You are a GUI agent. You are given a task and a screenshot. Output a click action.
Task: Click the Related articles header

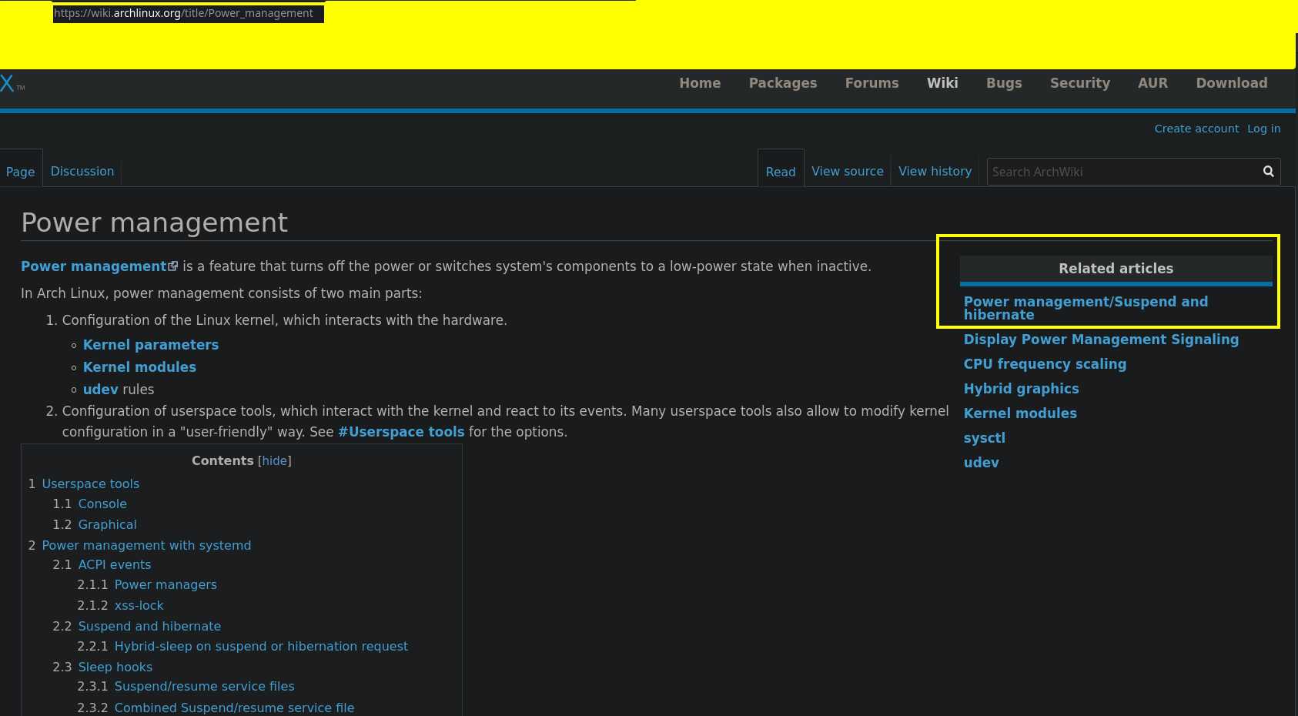[1116, 269]
